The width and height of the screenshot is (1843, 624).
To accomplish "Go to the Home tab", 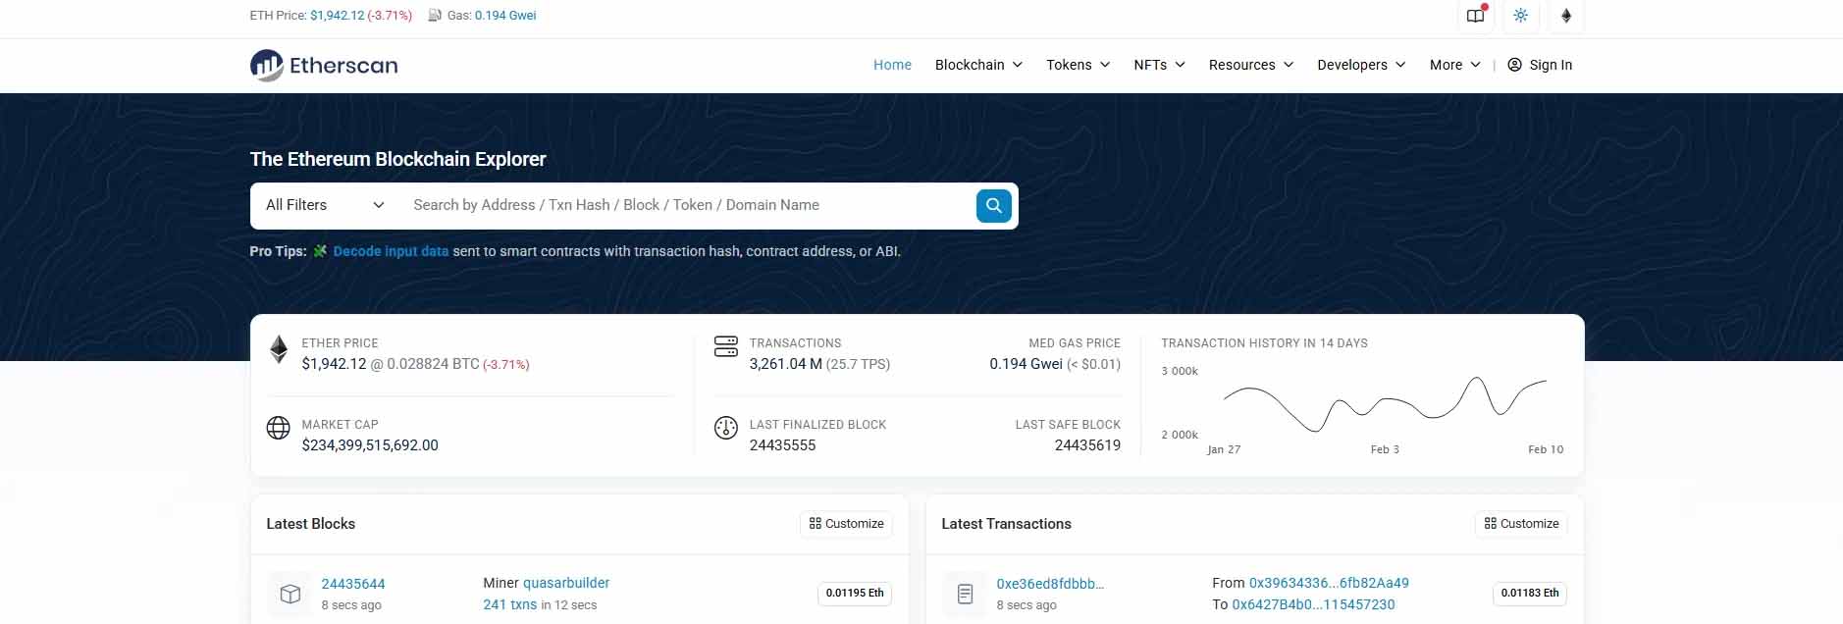I will pos(892,65).
